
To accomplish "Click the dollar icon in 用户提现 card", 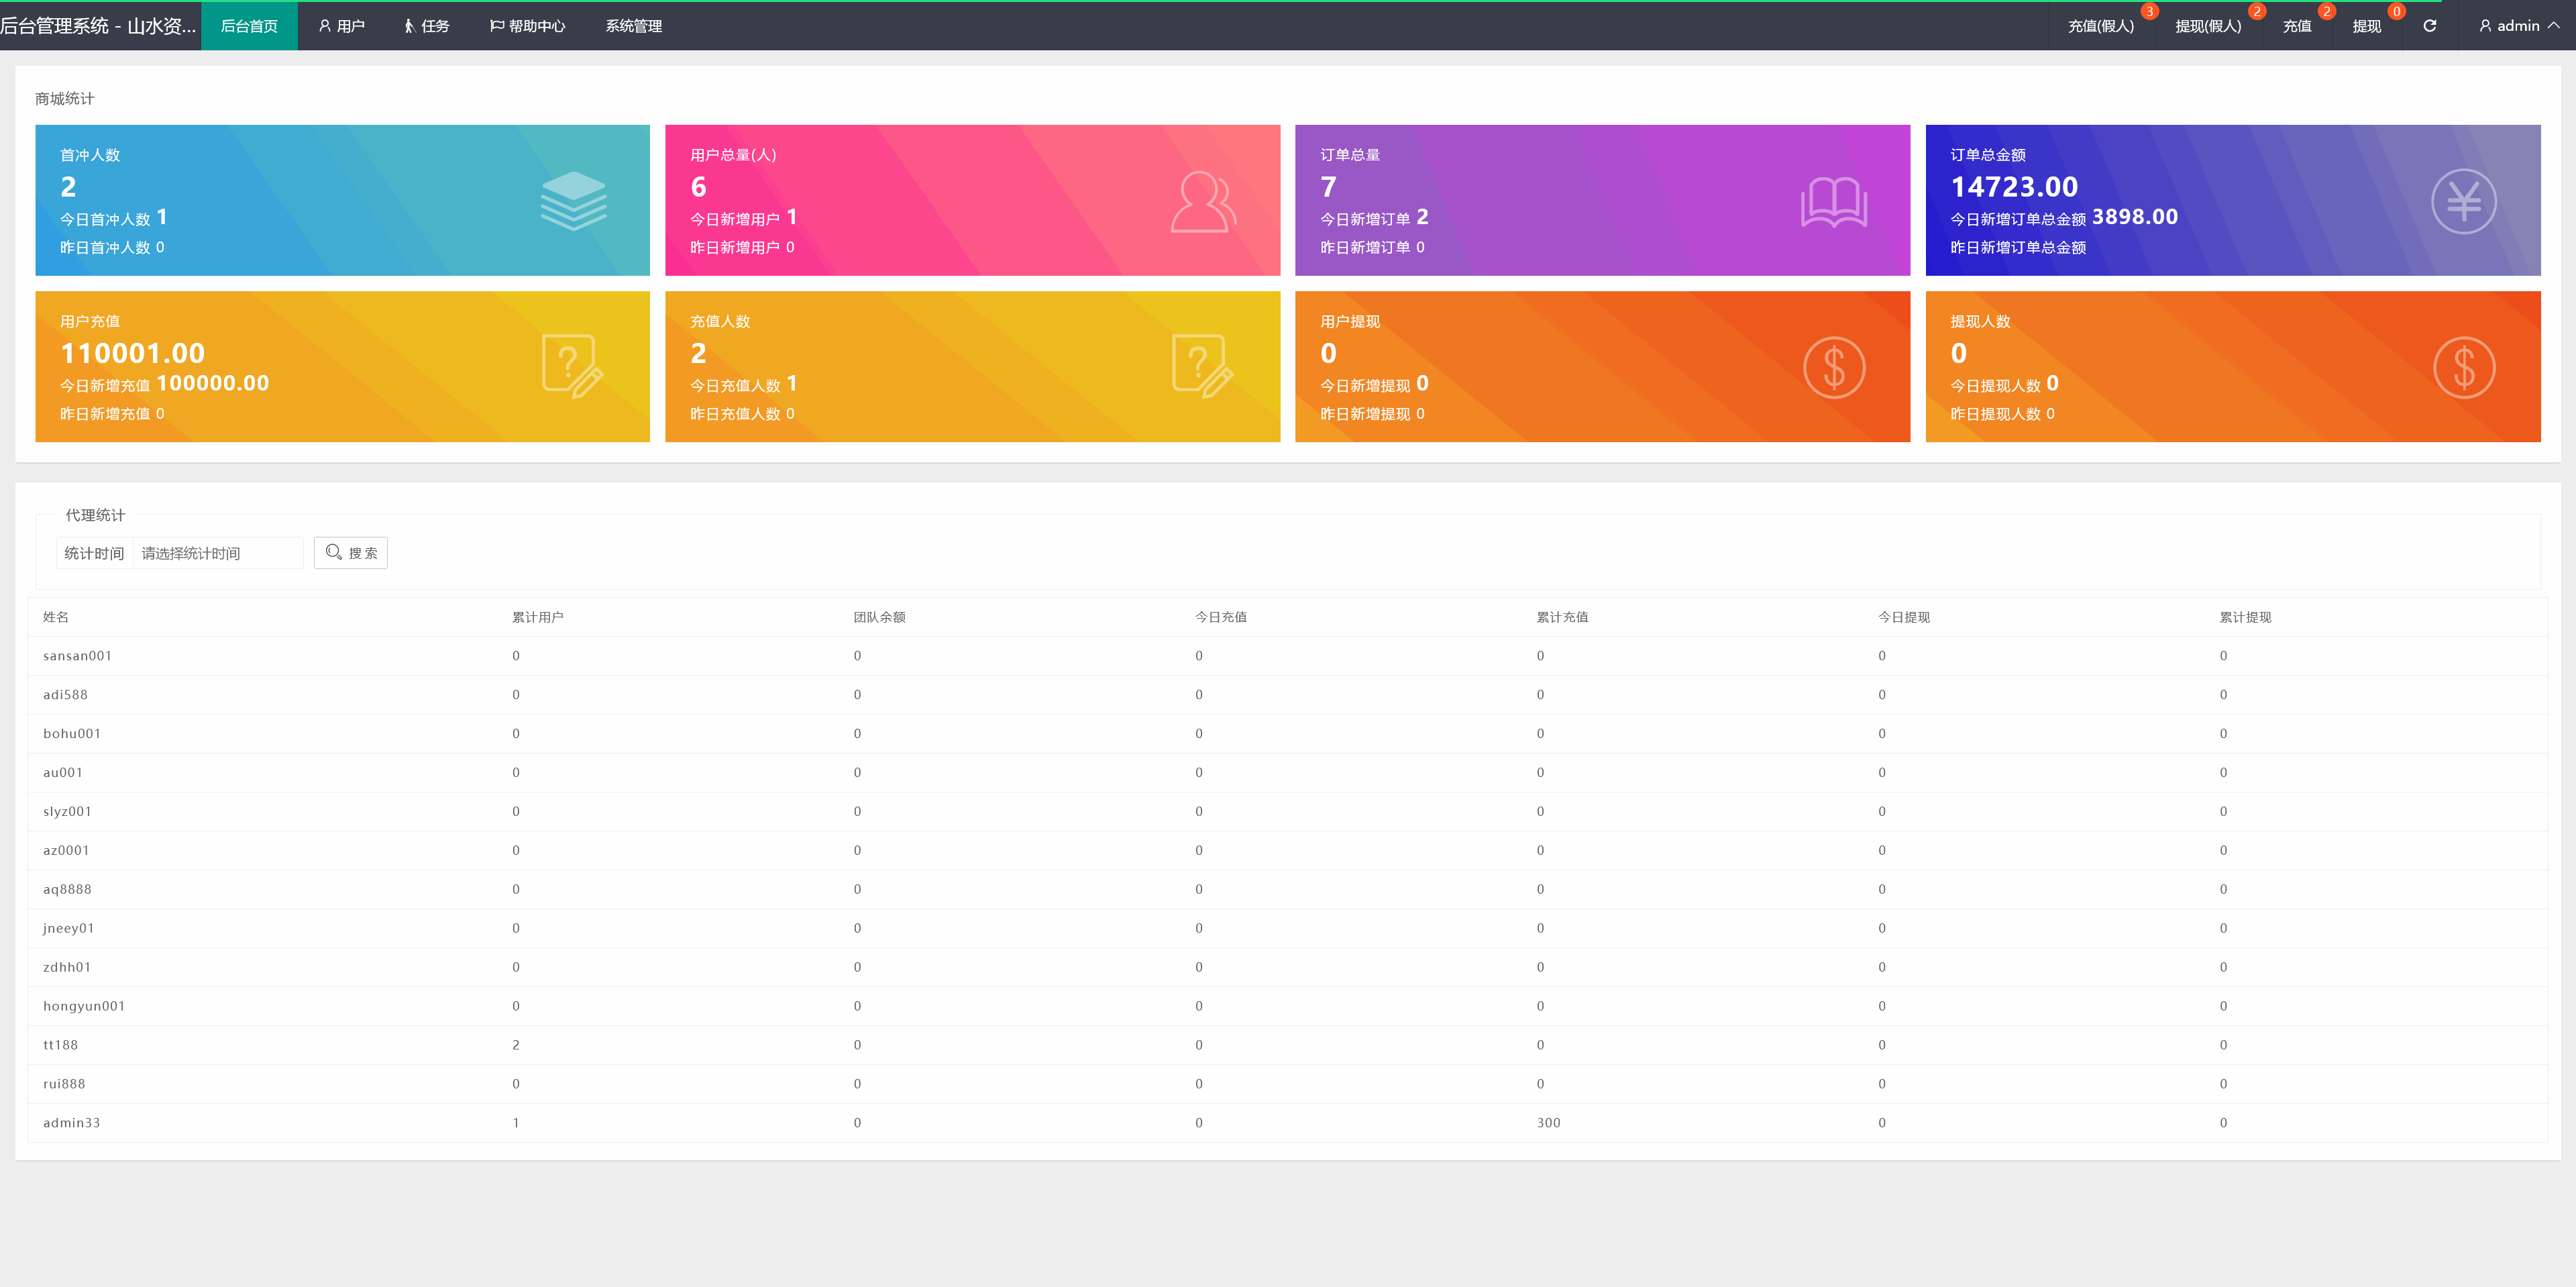I will pyautogui.click(x=1833, y=368).
